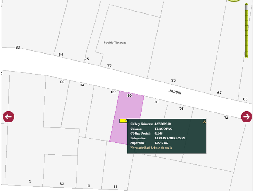254x191 pixels.
Task: Click the surface value 223.47 m2
Action: point(161,143)
